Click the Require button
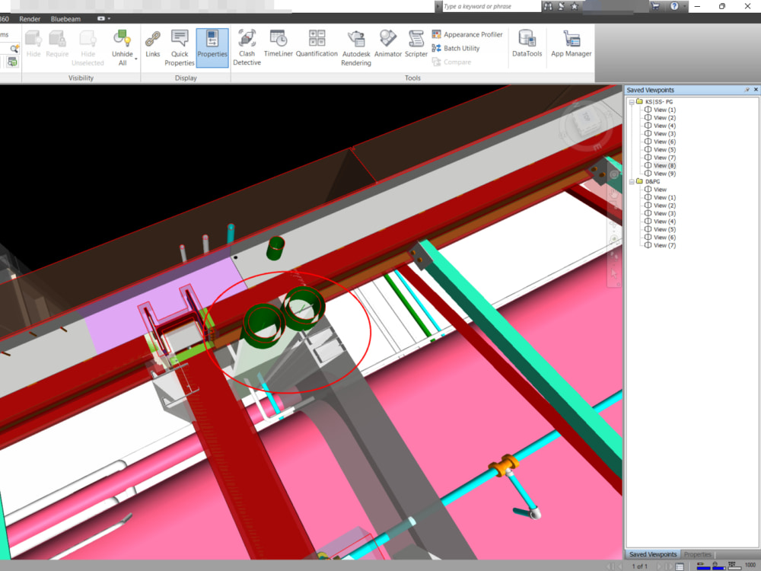The image size is (761, 571). 57,43
